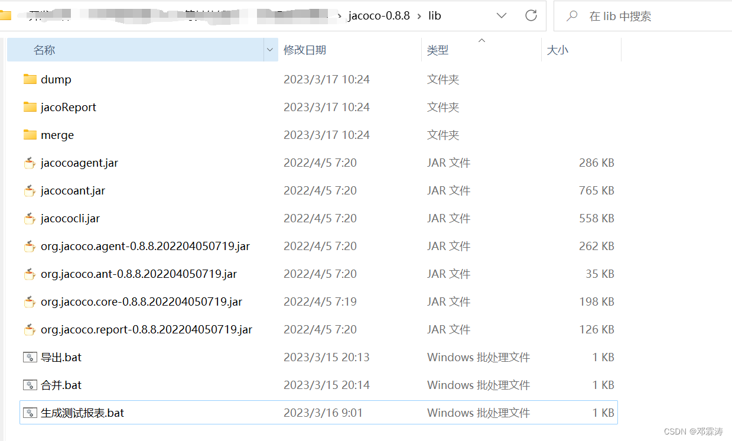Image resolution: width=732 pixels, height=441 pixels.
Task: Expand breadcrumb chevron before lib
Action: tap(419, 16)
